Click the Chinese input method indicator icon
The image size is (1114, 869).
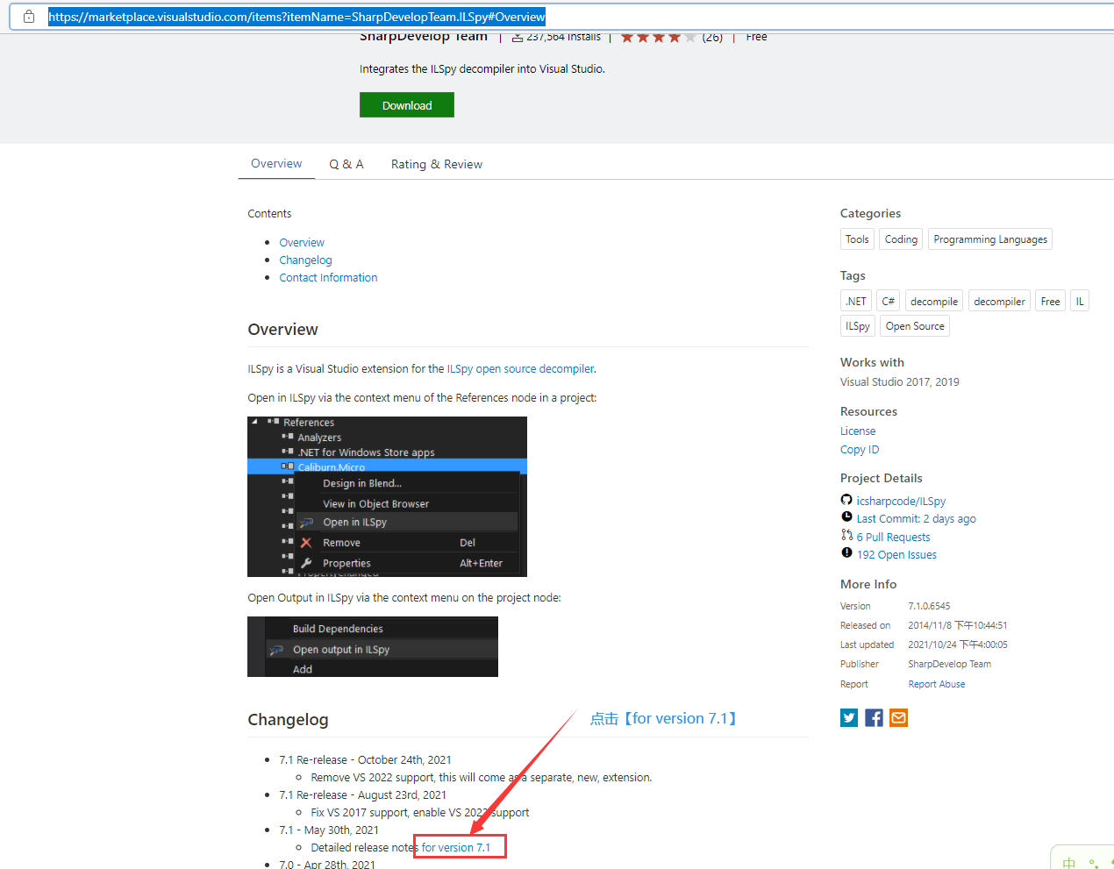(1068, 863)
